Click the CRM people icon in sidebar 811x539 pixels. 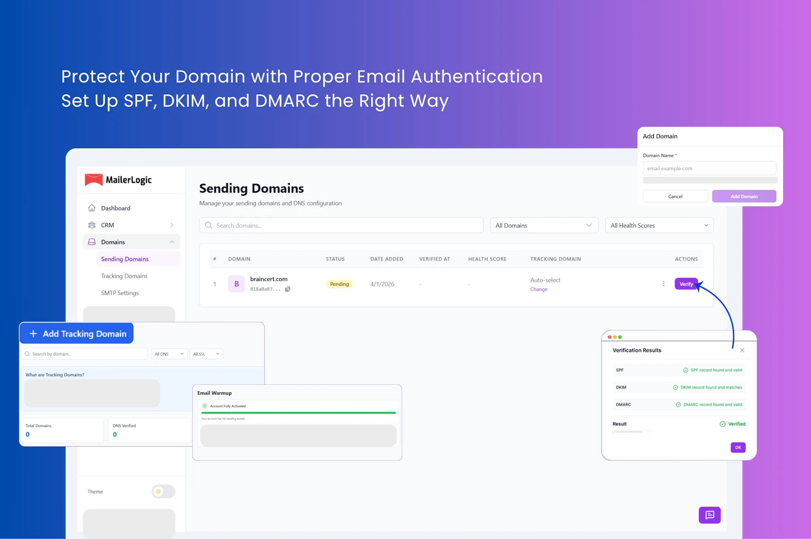click(92, 225)
